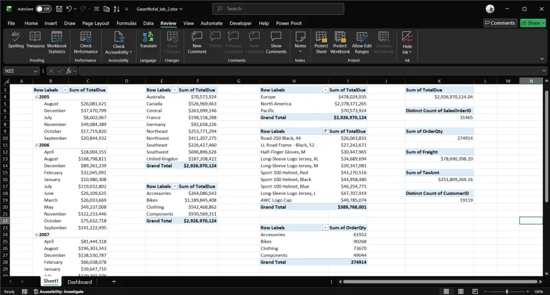
Task: Switch to the Data tab
Action: [148, 23]
